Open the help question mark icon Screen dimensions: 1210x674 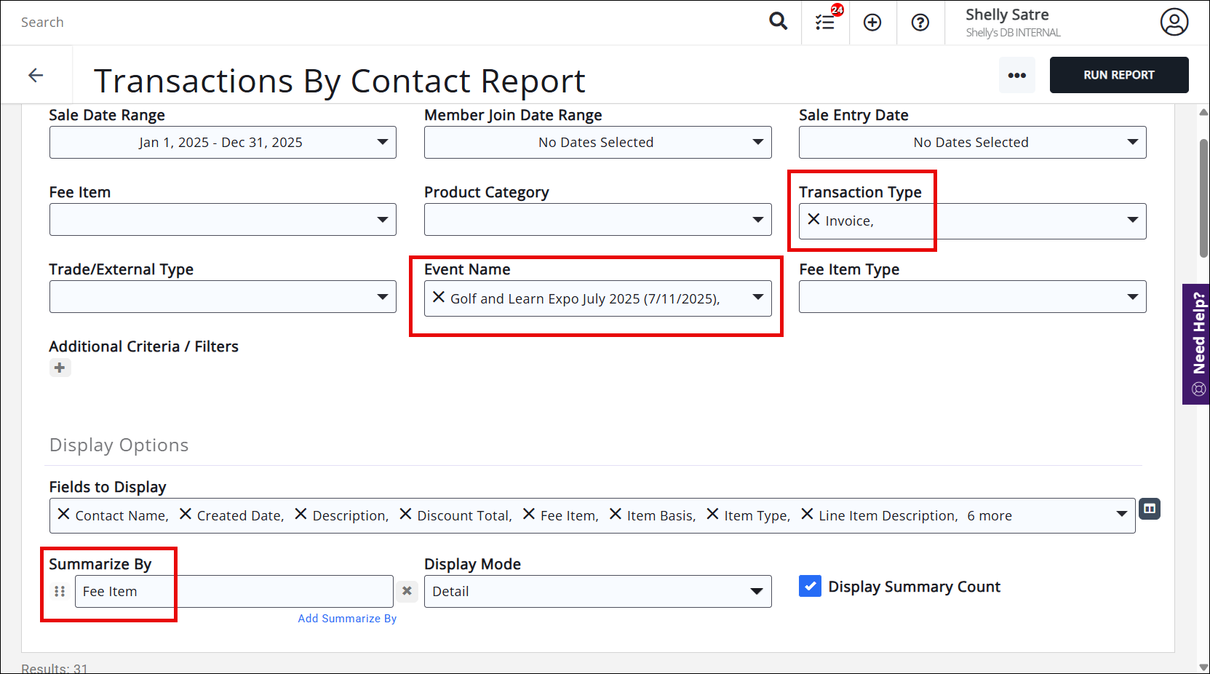point(920,23)
